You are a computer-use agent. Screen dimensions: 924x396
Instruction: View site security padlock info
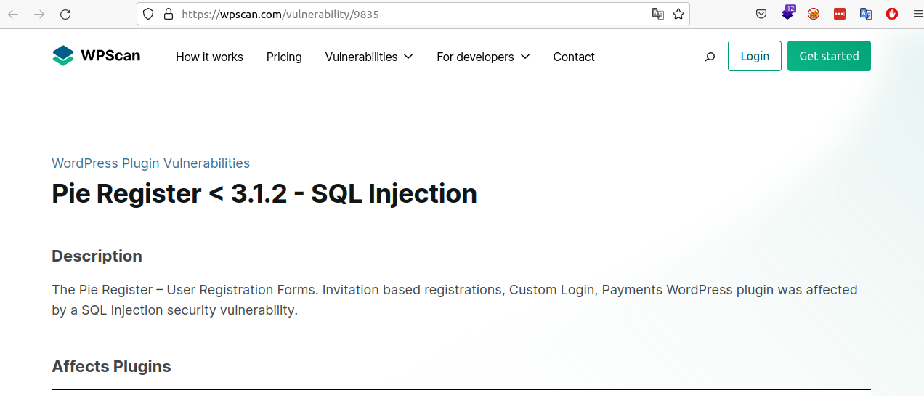click(169, 14)
